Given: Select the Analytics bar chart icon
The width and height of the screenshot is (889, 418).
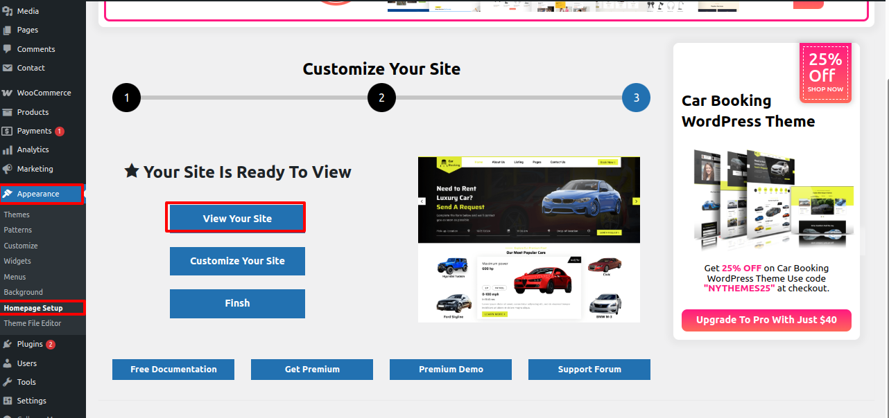Looking at the screenshot, I should pos(8,149).
